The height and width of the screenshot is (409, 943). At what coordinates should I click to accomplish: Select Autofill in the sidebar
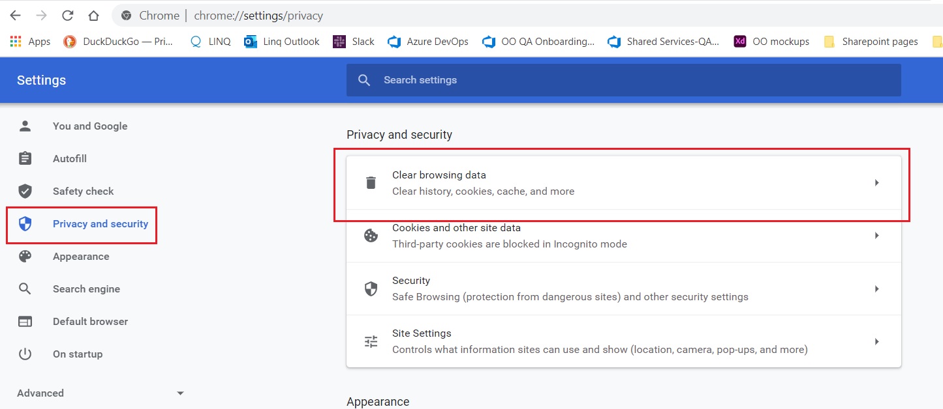point(70,159)
